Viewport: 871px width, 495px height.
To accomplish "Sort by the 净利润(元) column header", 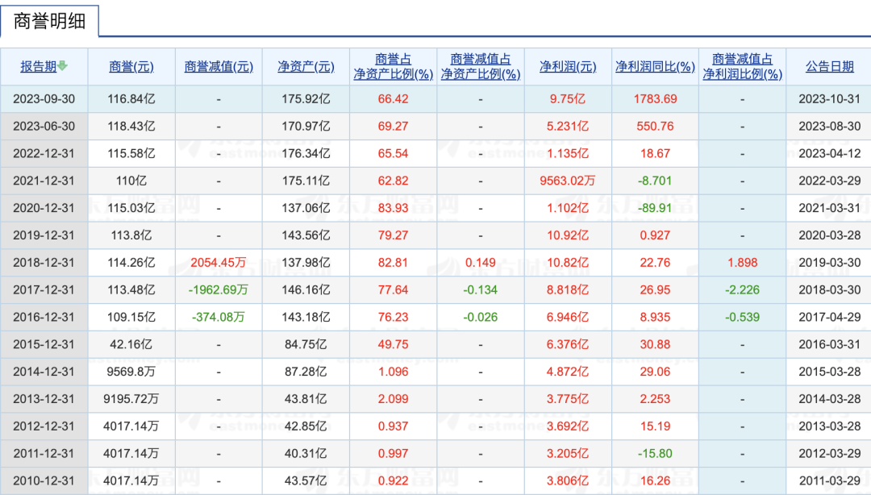I will pyautogui.click(x=568, y=67).
